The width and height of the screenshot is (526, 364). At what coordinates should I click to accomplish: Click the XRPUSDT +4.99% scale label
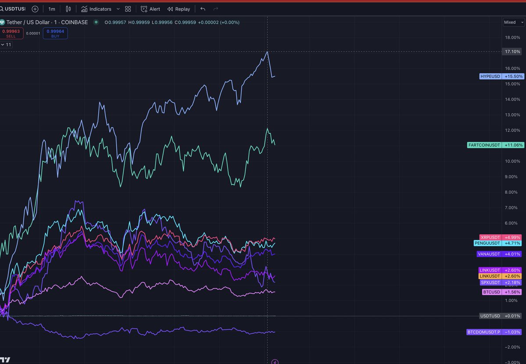tap(500, 237)
